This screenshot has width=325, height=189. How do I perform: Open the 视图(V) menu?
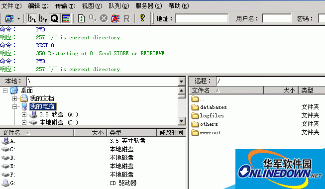point(92,6)
